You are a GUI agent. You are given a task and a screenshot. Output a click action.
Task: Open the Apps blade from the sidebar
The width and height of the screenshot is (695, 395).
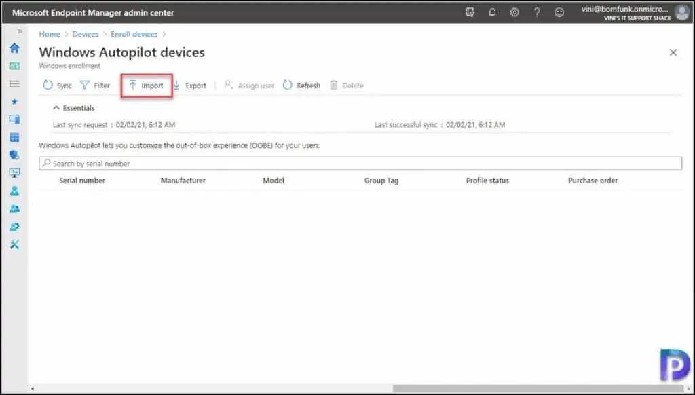14,137
